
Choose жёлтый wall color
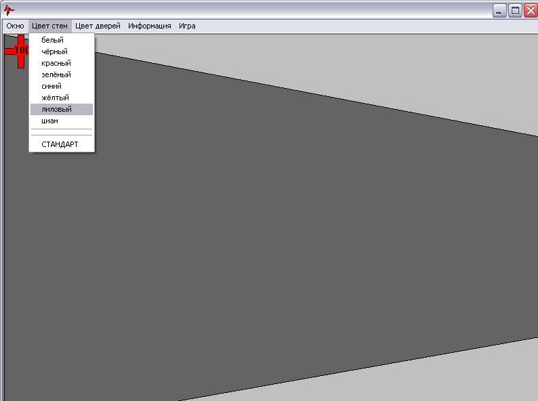55,98
